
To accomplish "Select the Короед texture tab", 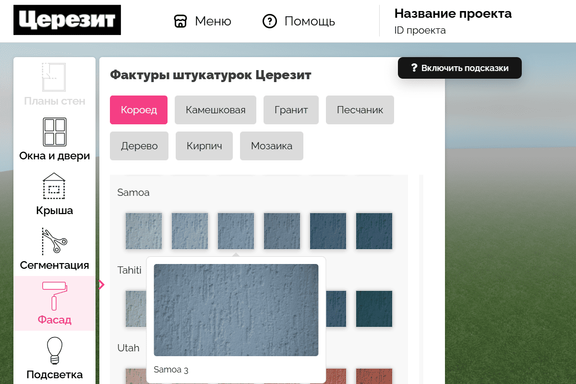I will pyautogui.click(x=139, y=110).
